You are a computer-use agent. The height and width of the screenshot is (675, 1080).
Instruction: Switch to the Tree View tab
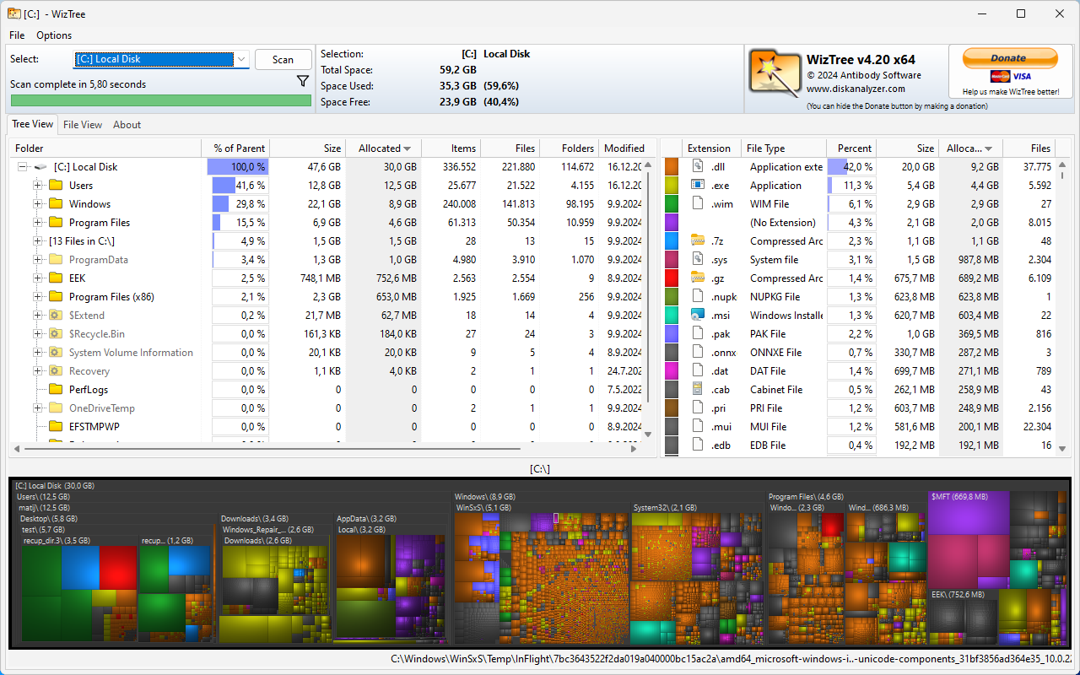[33, 124]
